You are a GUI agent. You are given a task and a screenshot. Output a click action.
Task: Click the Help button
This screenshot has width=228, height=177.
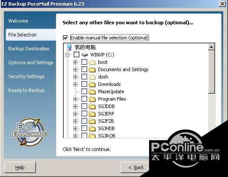pos(20,167)
